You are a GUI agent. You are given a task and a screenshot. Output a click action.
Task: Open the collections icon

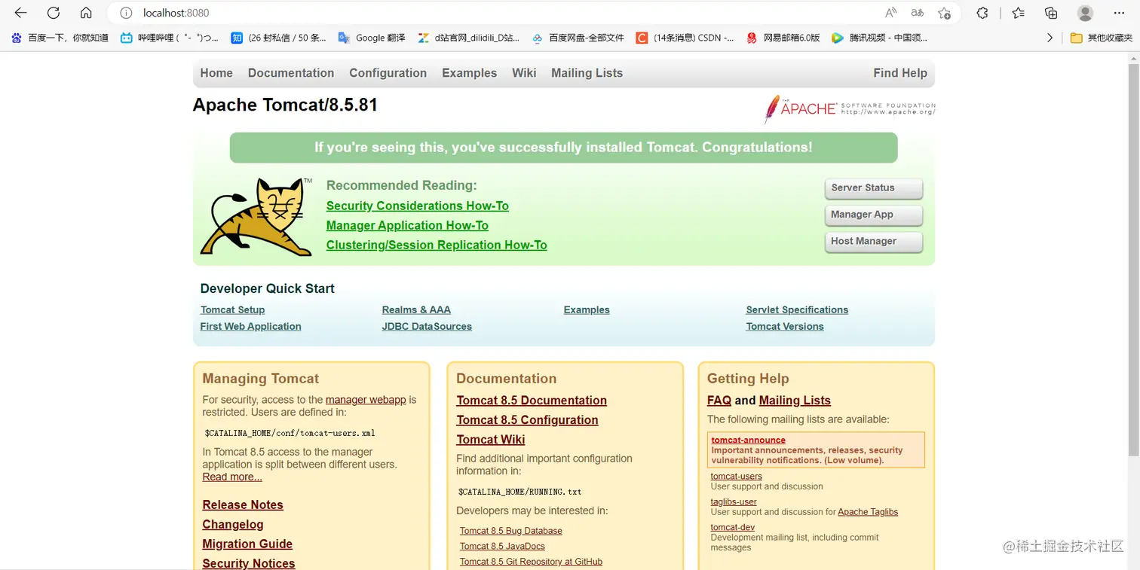coord(1051,13)
